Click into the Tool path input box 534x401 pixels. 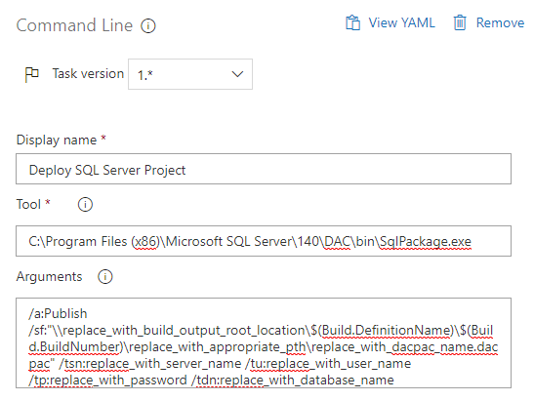[x=264, y=241]
